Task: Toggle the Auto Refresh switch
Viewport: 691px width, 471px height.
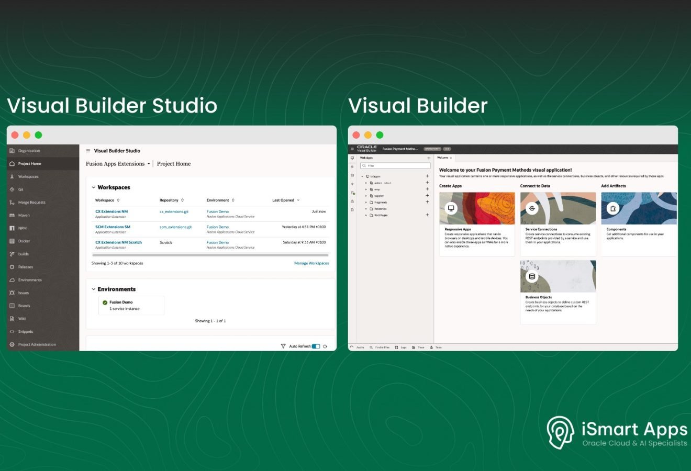Action: [x=316, y=346]
